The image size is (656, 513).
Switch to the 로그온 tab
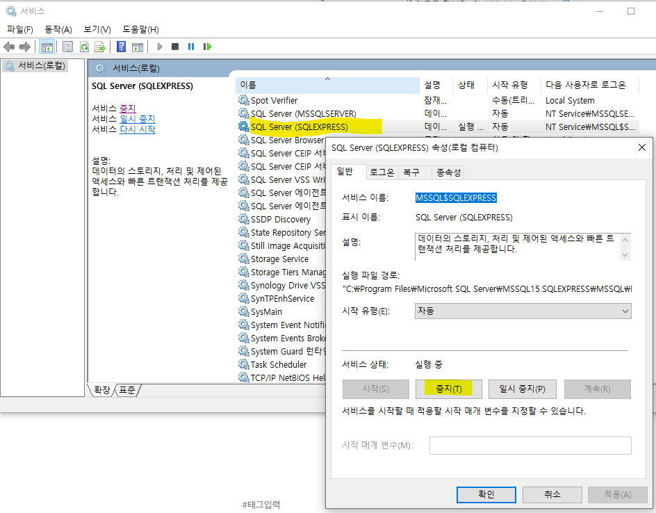click(382, 172)
